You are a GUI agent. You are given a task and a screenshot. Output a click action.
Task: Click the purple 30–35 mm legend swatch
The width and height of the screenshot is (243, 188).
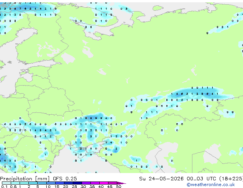coord(86,183)
